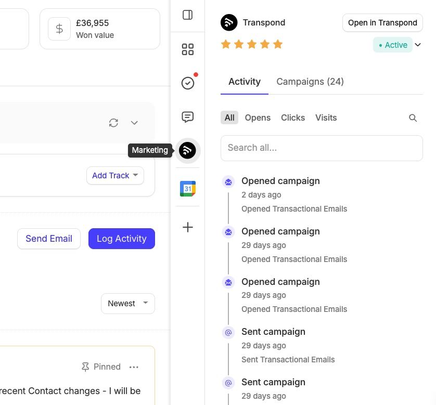Screen dimensions: 436x405
Task: Select the Visits activity filter
Action: point(326,118)
